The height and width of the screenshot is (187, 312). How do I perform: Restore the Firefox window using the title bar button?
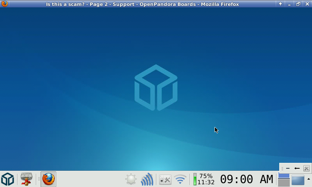(x=298, y=4)
